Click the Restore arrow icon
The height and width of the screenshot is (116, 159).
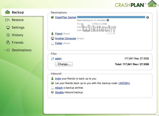point(7,20)
